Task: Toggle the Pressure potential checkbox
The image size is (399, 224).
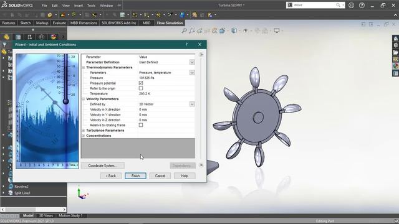Action: (x=141, y=83)
